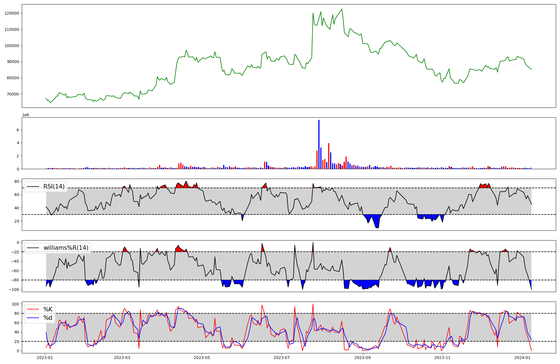Click the tallest red volume bar
Screen dimensions: 560x364
[x=328, y=156]
